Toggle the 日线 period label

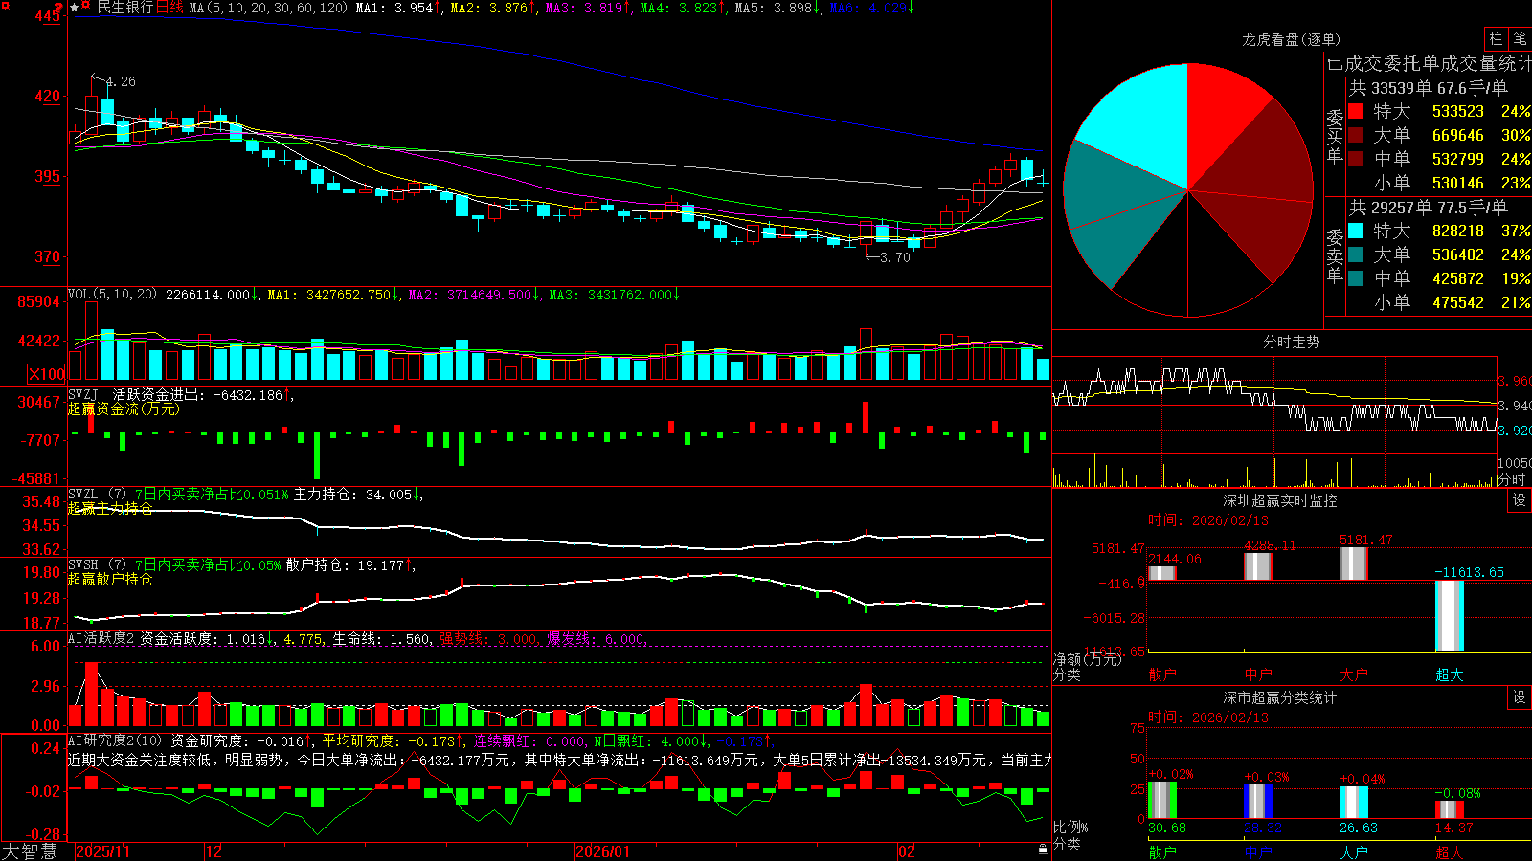point(169,8)
